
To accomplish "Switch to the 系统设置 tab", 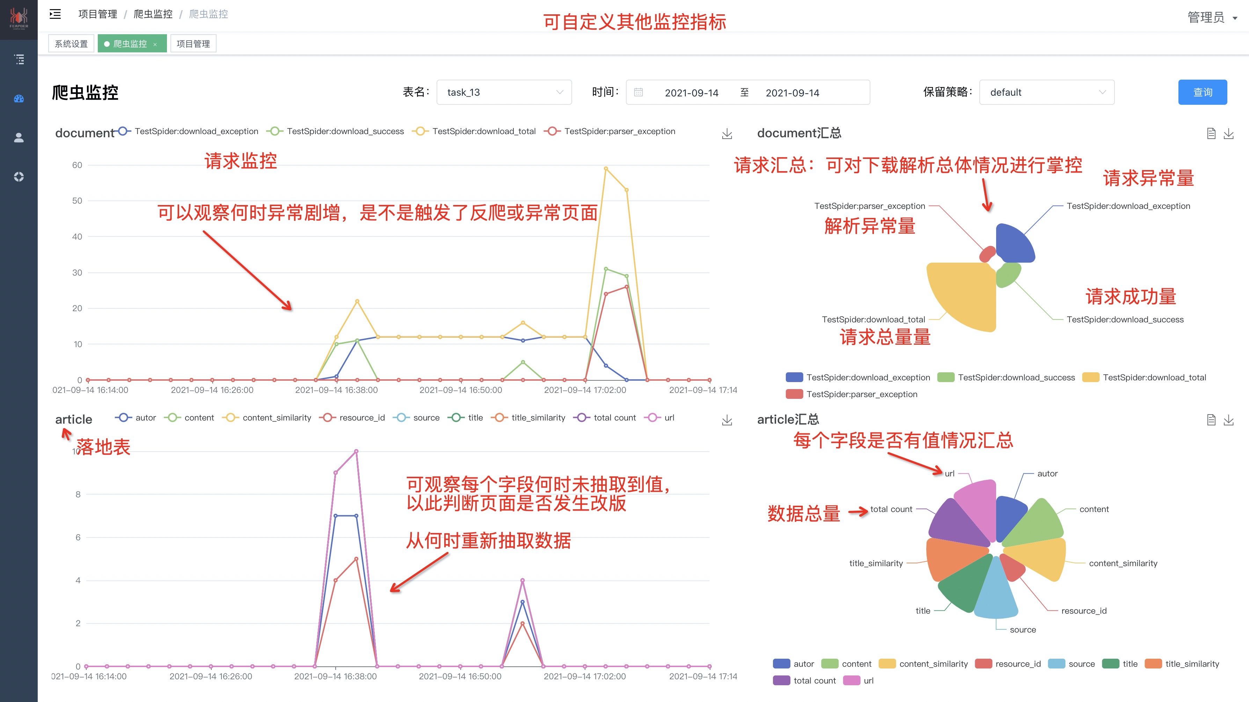I will click(71, 43).
